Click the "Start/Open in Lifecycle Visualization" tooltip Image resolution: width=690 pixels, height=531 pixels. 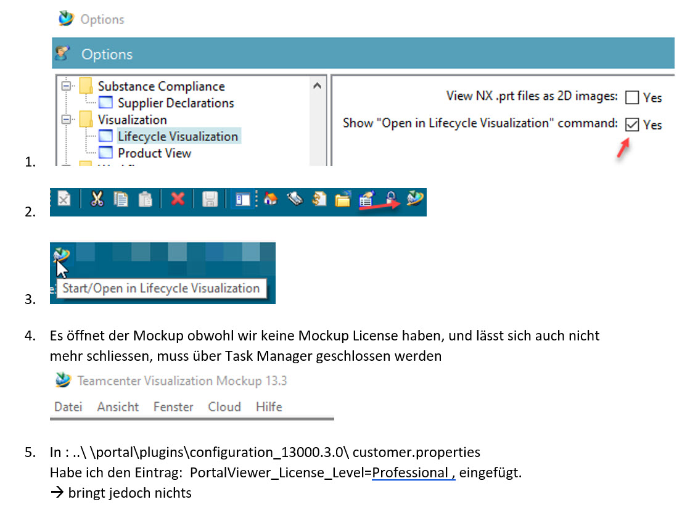[x=162, y=289]
